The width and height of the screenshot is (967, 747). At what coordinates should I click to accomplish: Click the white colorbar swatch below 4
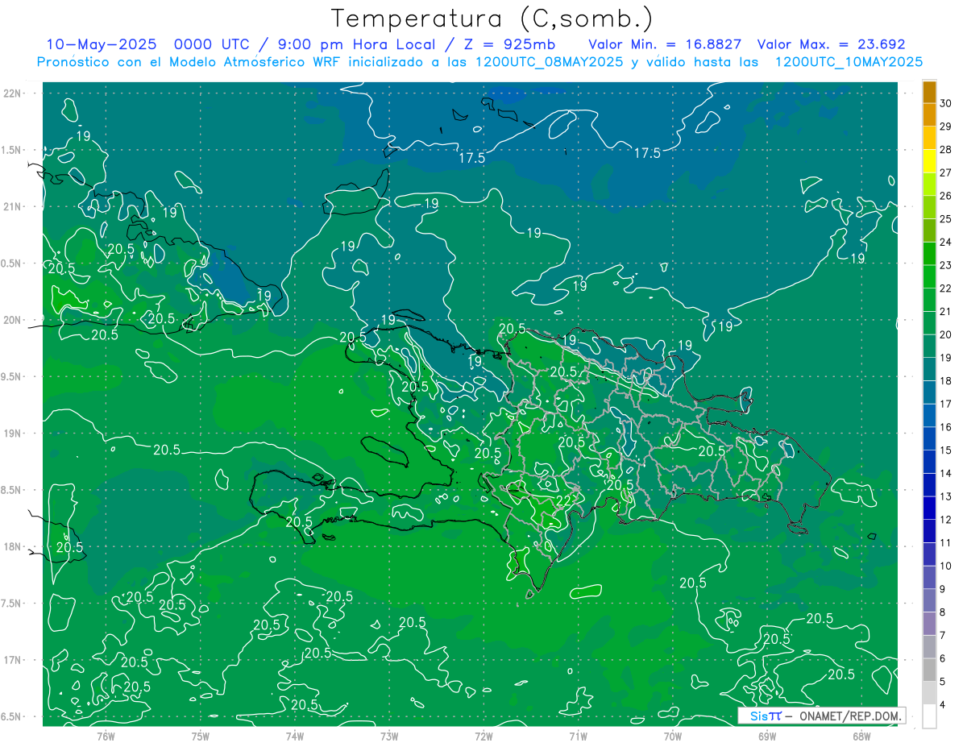(x=929, y=716)
